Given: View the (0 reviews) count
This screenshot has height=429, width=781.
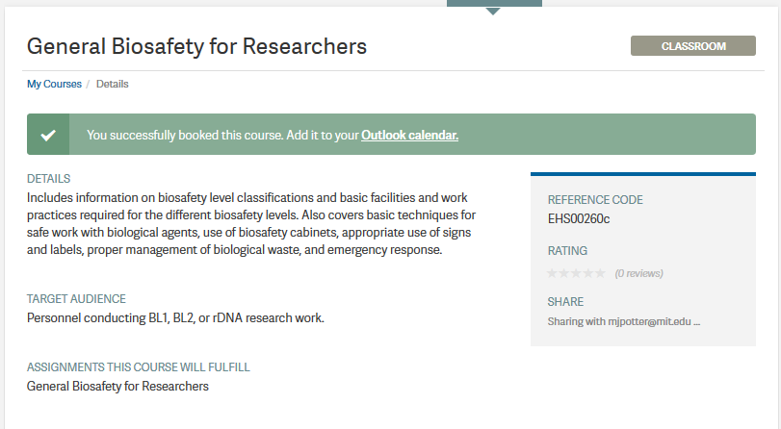Looking at the screenshot, I should pos(638,273).
